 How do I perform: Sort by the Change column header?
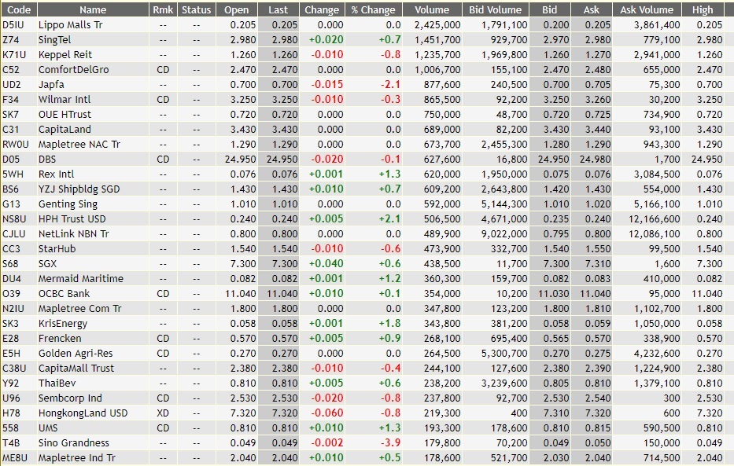[x=322, y=9]
